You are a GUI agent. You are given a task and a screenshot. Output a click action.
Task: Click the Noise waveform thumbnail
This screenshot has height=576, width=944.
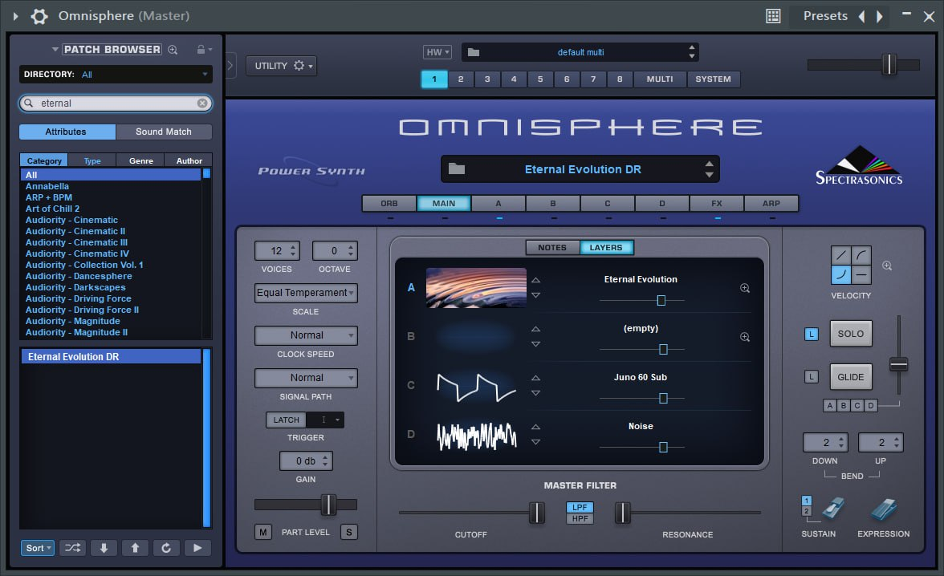pos(475,436)
